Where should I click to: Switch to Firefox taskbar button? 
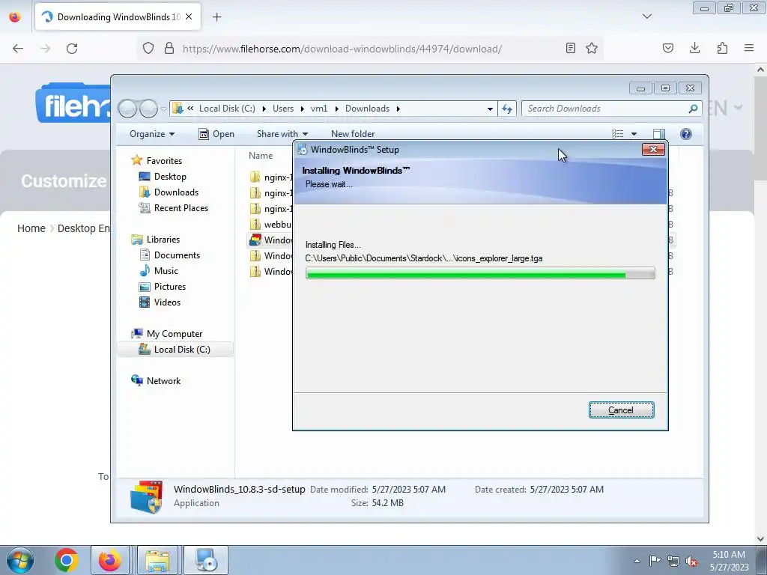(x=109, y=560)
